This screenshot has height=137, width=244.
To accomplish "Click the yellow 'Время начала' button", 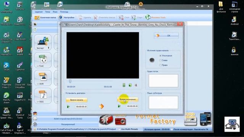I will 76,100.
